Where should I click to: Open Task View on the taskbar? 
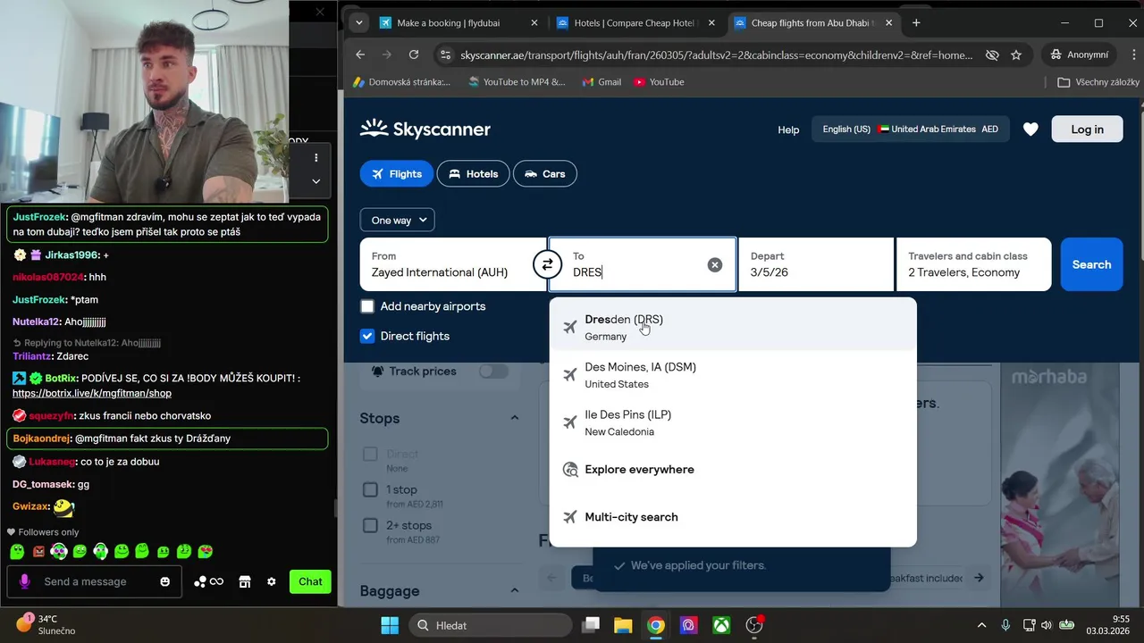coord(591,625)
